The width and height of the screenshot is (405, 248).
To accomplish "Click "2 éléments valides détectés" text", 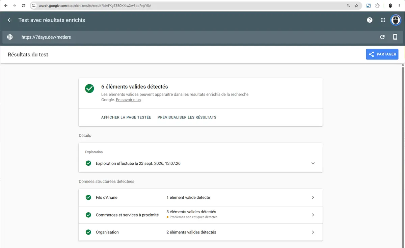I will point(191,232).
